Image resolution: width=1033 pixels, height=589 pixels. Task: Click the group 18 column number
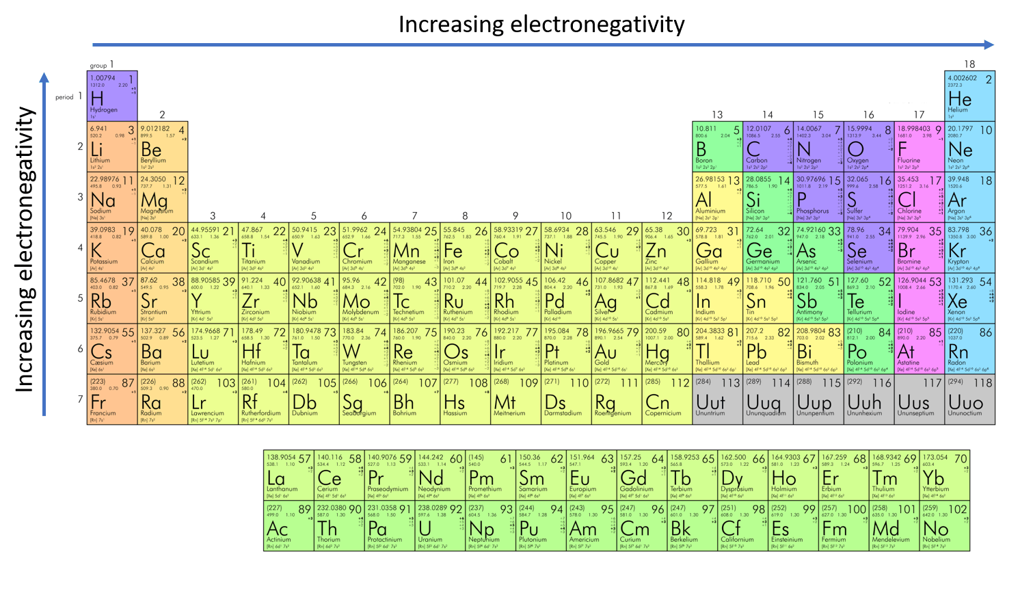pyautogui.click(x=969, y=64)
